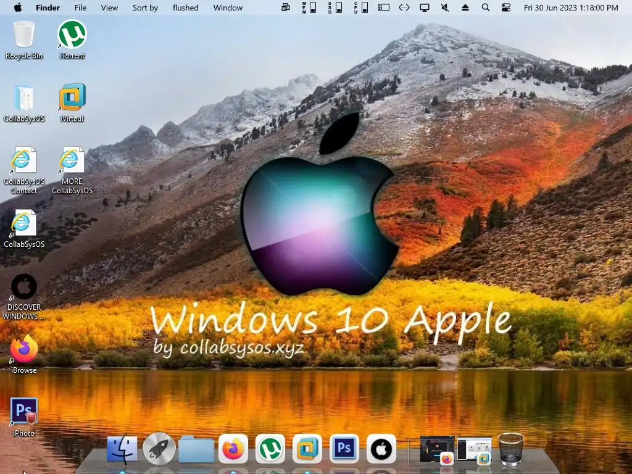Open the flushed menu
632x474 pixels.
[185, 7]
